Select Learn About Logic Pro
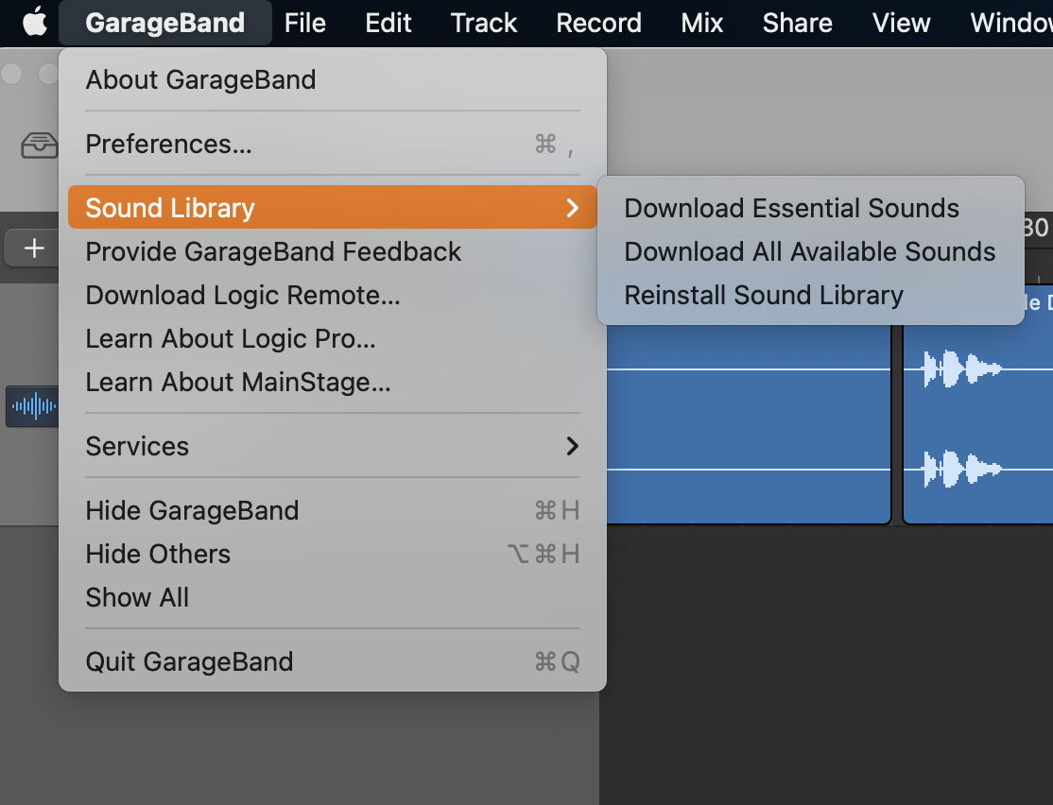The width and height of the screenshot is (1053, 805). [333, 339]
